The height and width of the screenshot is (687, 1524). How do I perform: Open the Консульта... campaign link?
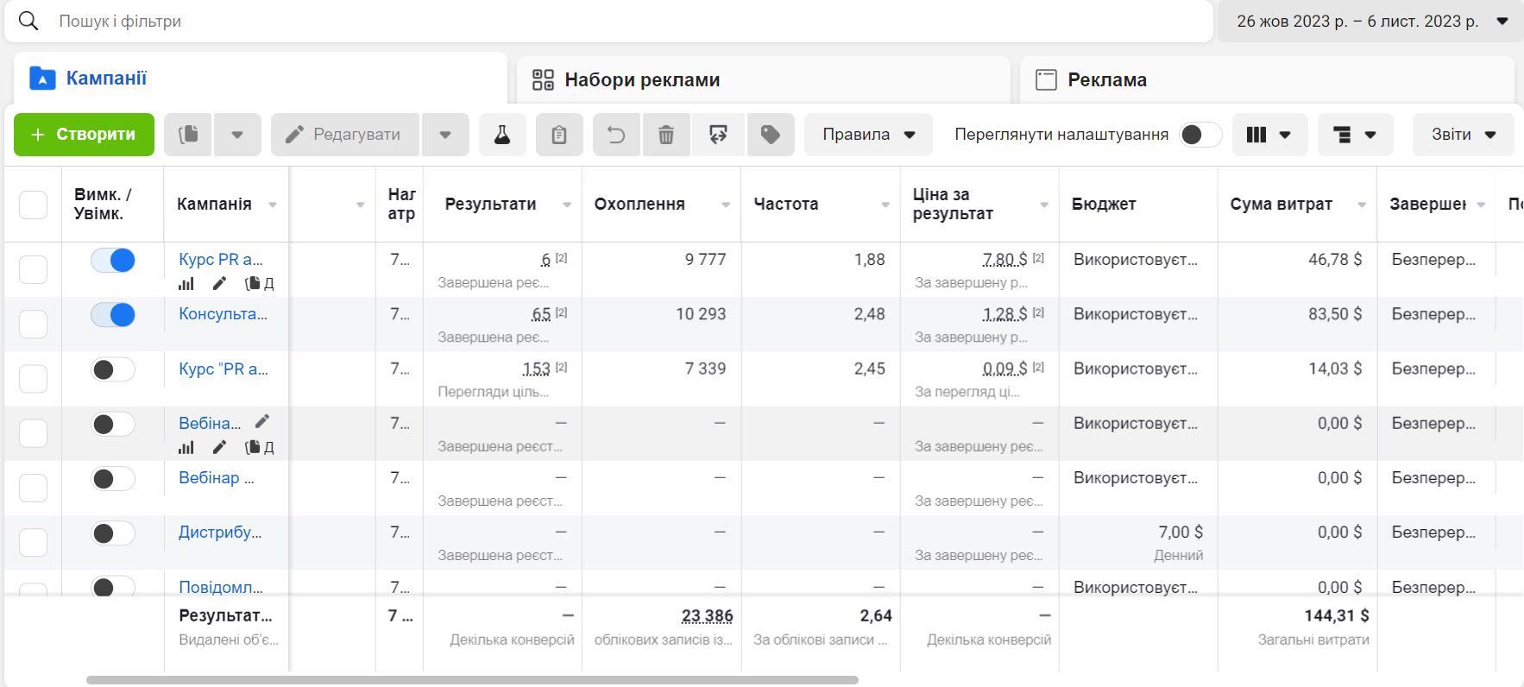pos(223,314)
